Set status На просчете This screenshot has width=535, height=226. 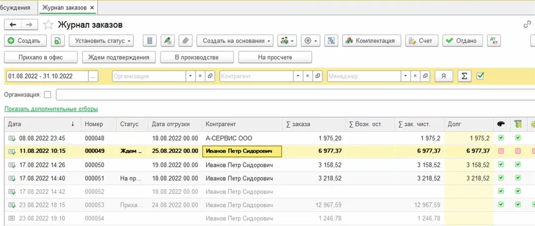coord(275,57)
